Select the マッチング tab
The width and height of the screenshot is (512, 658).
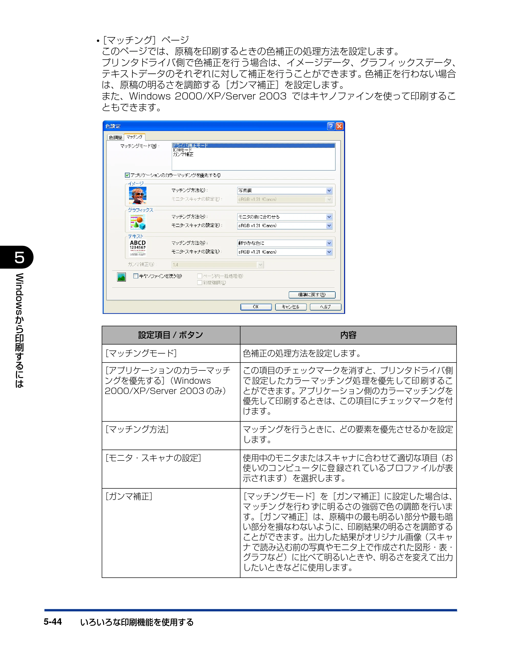pos(134,137)
